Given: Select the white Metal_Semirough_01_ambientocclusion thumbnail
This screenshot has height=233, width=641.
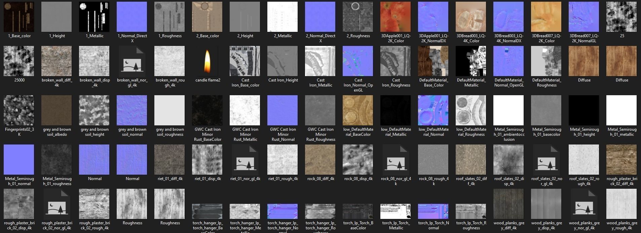Looking at the screenshot, I should (508, 110).
